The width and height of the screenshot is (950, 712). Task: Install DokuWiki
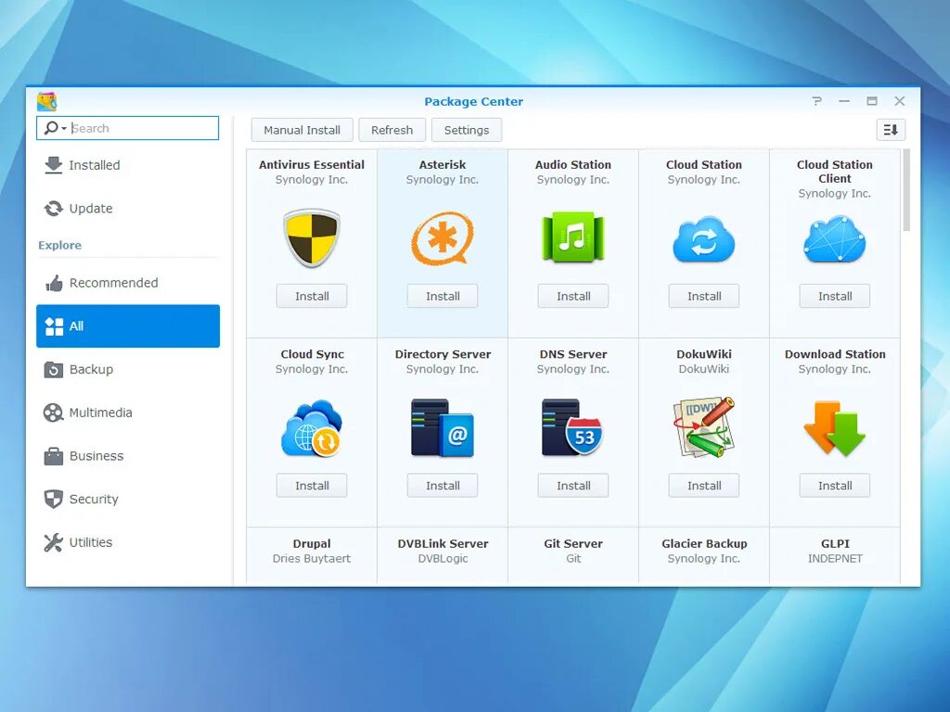pyautogui.click(x=704, y=486)
